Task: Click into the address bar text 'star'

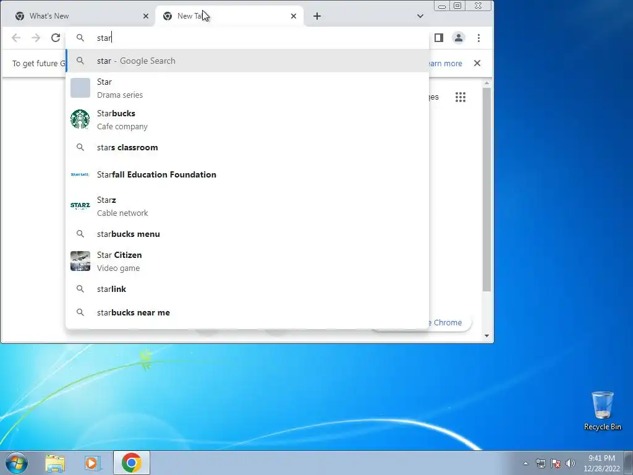Action: click(104, 38)
